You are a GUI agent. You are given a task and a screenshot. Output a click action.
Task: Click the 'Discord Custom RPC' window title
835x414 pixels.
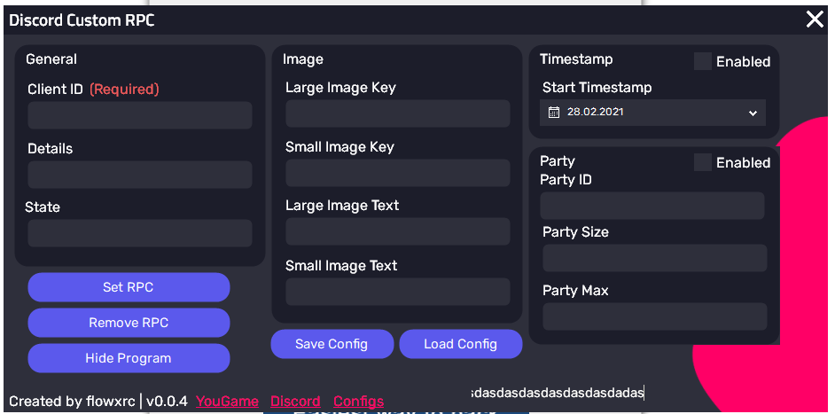82,20
